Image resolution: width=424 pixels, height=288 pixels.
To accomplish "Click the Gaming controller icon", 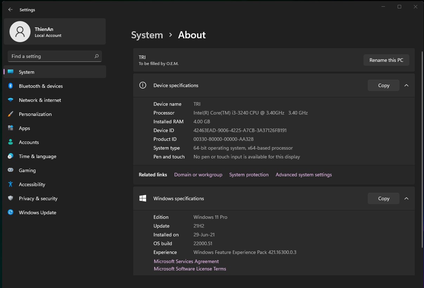I will point(11,170).
